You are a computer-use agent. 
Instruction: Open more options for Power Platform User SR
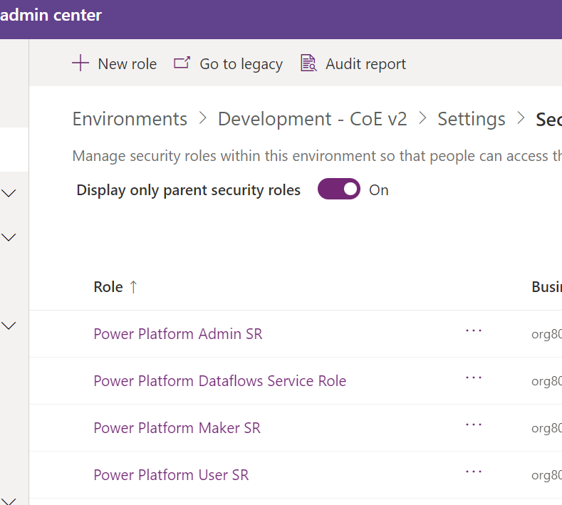(x=474, y=472)
